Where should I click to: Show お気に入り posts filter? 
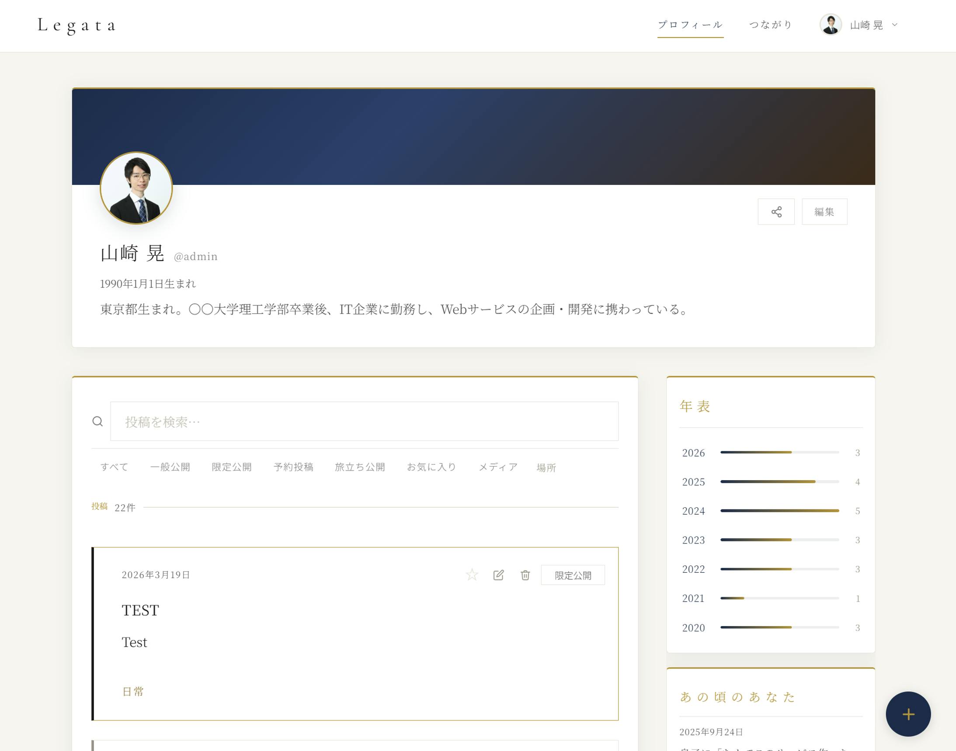(431, 467)
